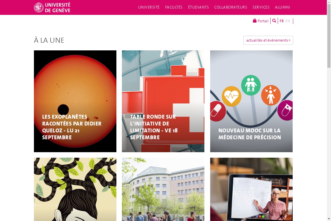Click the actualités et événements button
Screen dimensions: 331x221
tap(268, 40)
